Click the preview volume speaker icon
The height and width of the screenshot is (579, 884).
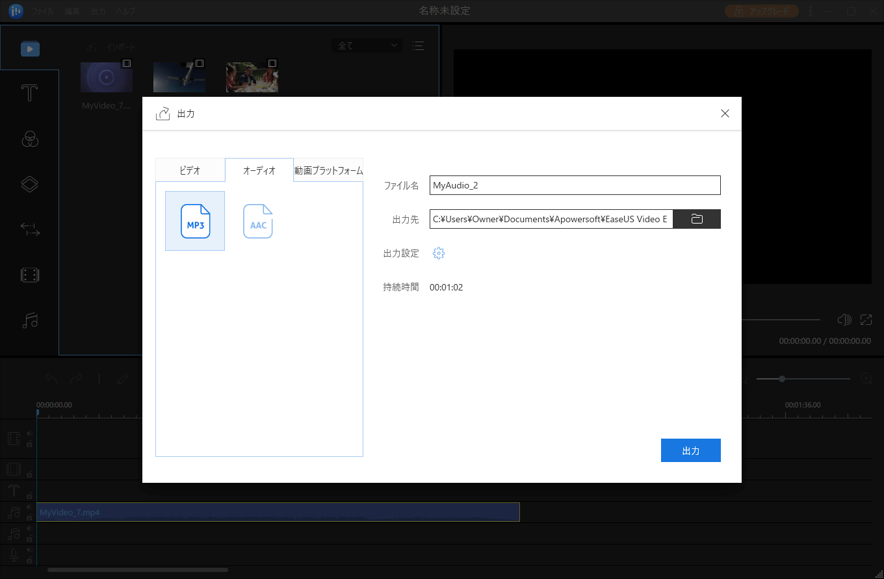pyautogui.click(x=844, y=320)
